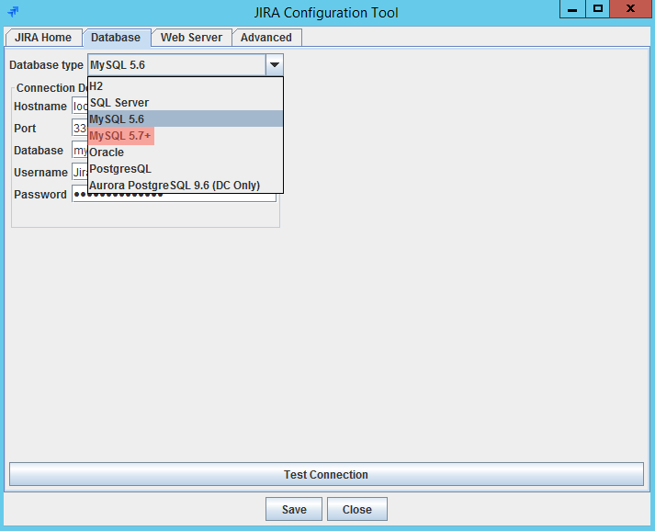Open the Web Server tab

coord(191,38)
